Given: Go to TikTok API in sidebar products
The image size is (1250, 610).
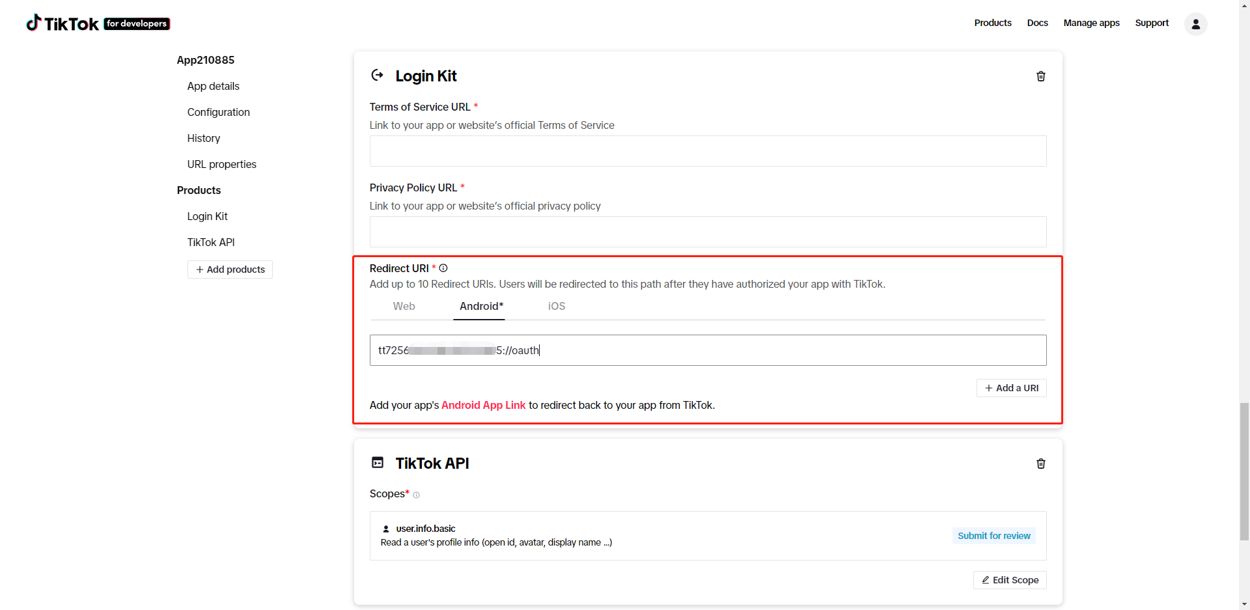Looking at the screenshot, I should [211, 242].
